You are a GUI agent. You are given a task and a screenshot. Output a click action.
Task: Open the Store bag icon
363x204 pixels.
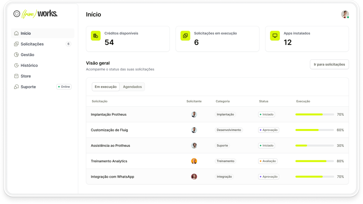pos(16,76)
